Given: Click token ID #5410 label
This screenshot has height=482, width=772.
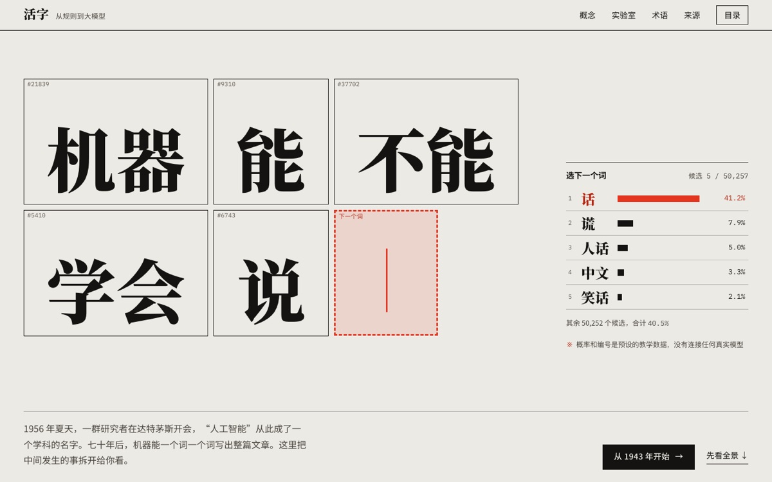Looking at the screenshot, I should pyautogui.click(x=36, y=215).
